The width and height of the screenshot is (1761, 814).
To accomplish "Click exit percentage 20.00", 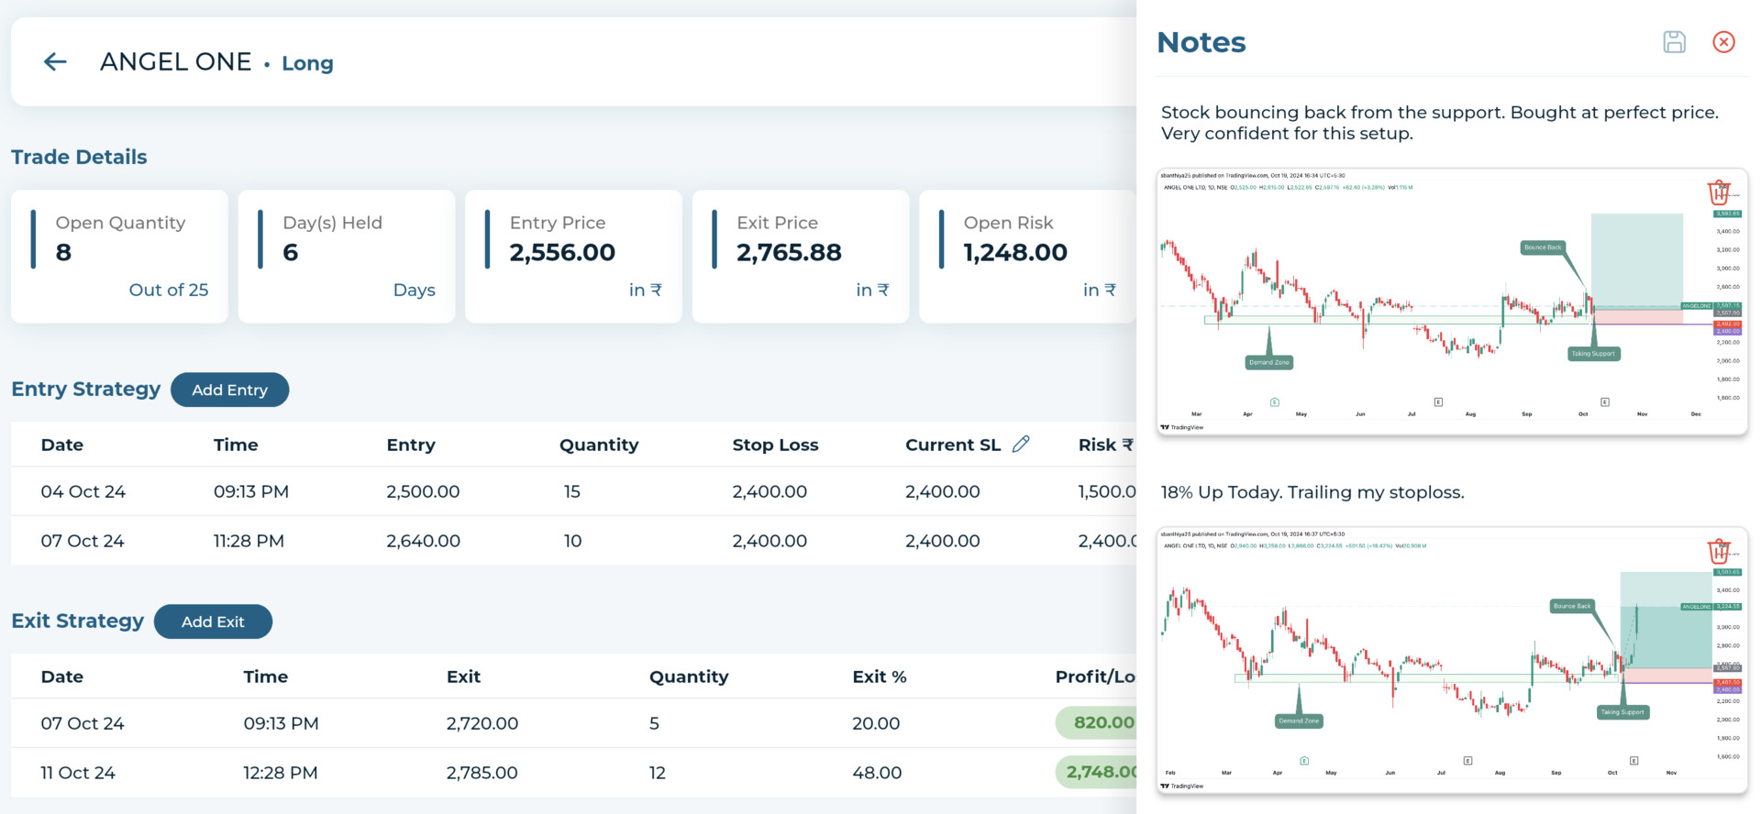I will (x=876, y=723).
